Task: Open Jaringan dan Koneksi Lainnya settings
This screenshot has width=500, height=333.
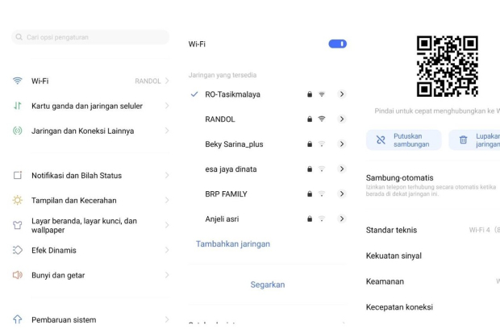Action: click(82, 131)
